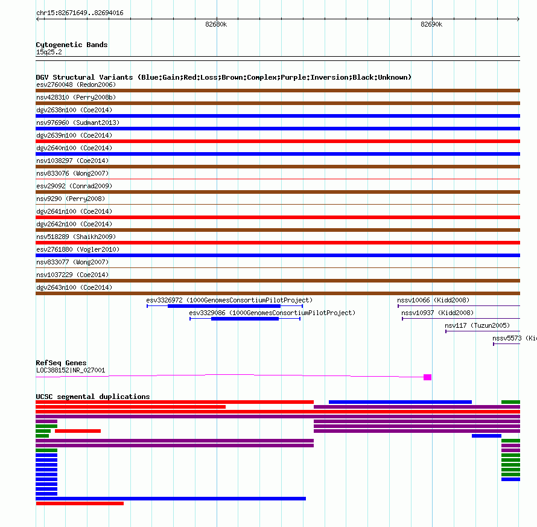Select the long blue duplication bar near bottom
Viewport: 537px width, 527px height.
coord(171,499)
